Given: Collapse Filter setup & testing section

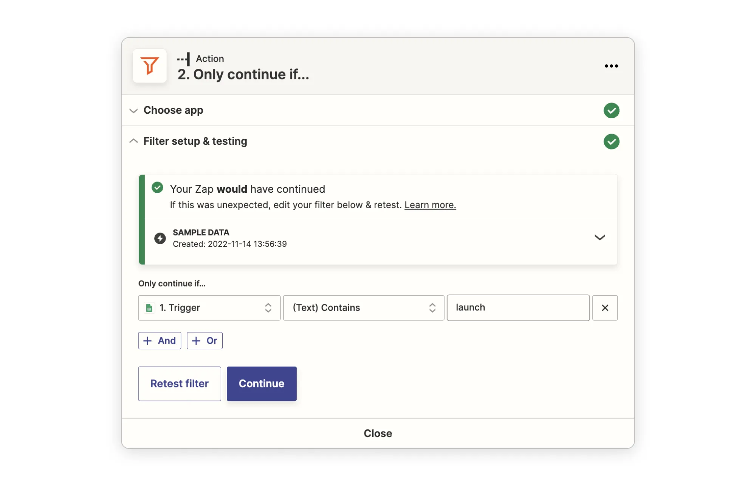Looking at the screenshot, I should (133, 141).
